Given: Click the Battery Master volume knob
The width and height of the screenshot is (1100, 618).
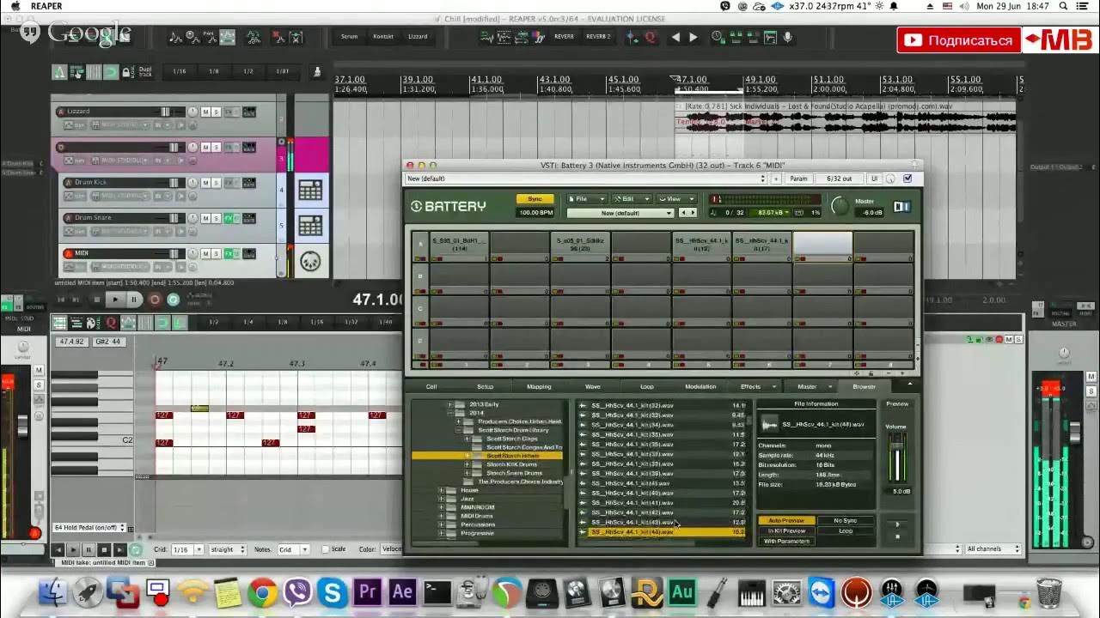Looking at the screenshot, I should coord(840,206).
